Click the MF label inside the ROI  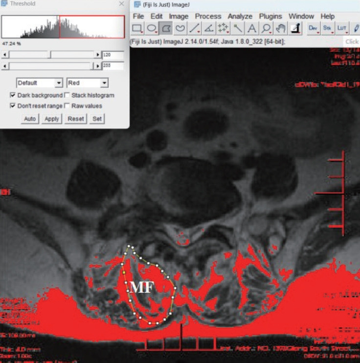[x=142, y=287]
